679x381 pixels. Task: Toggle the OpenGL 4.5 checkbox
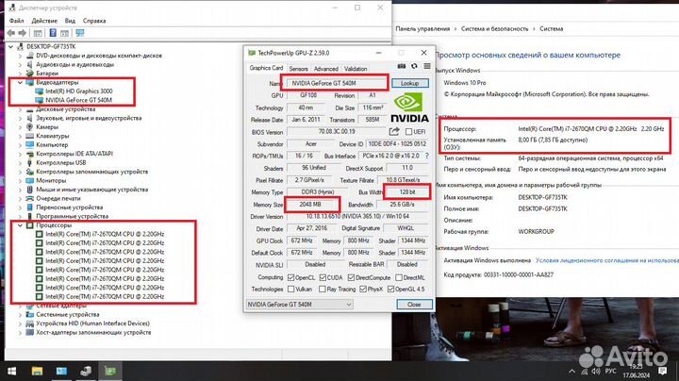point(390,290)
